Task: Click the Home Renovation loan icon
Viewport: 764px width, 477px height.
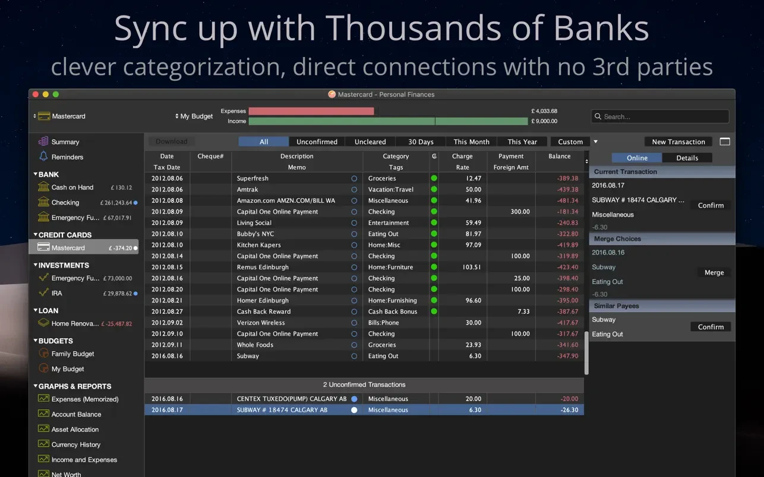Action: (x=43, y=323)
